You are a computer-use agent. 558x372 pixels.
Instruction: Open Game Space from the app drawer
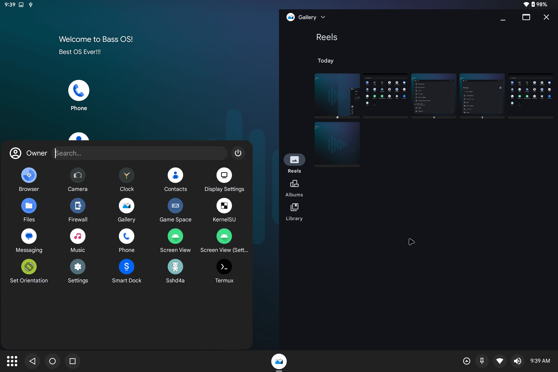[175, 206]
